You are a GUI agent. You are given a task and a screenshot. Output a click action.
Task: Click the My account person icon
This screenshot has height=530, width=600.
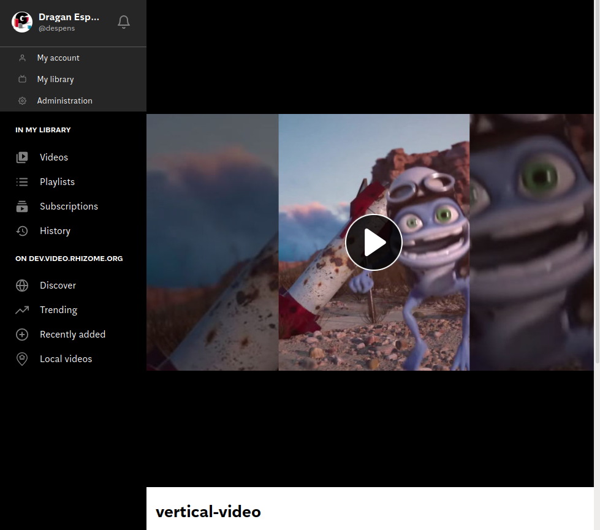(22, 58)
